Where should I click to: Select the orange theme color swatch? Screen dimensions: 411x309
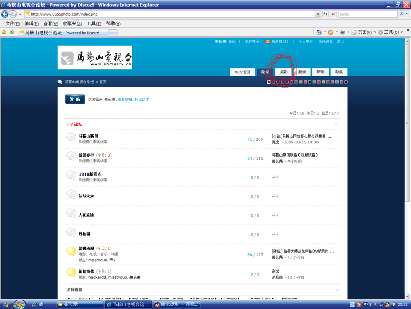point(301,82)
